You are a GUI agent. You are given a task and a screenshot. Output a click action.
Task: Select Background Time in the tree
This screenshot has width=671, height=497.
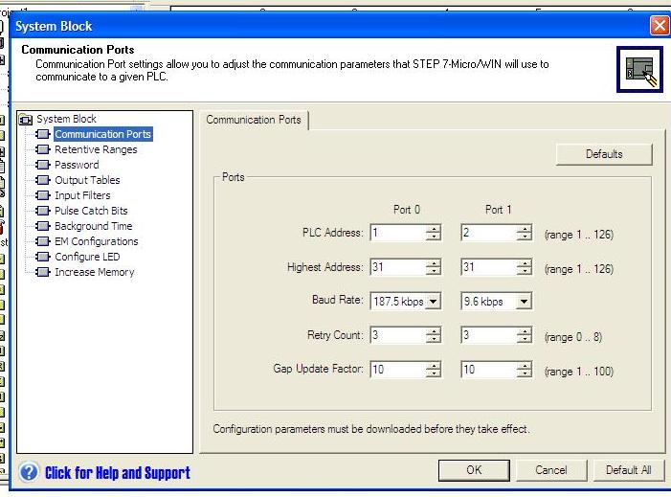93,226
